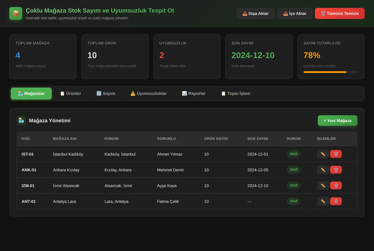Click the IZM-01 store code

tap(28, 186)
